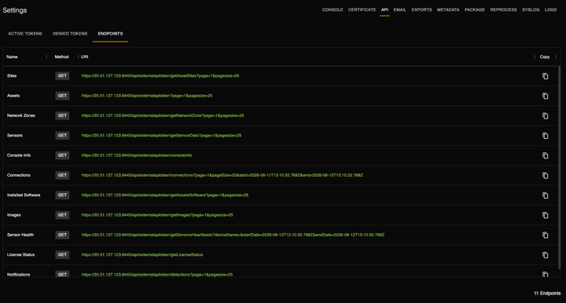The image size is (566, 303).
Task: Select the Assets name cell
Action: (x=13, y=96)
